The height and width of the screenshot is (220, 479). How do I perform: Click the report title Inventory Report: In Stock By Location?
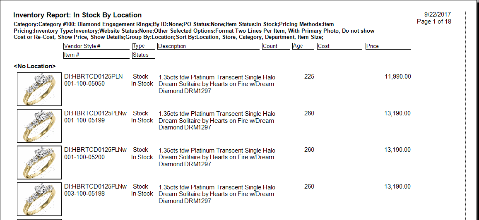(77, 15)
